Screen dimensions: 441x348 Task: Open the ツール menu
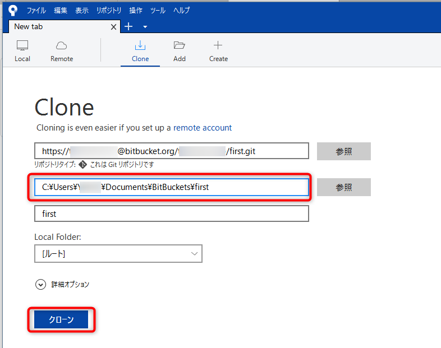158,11
